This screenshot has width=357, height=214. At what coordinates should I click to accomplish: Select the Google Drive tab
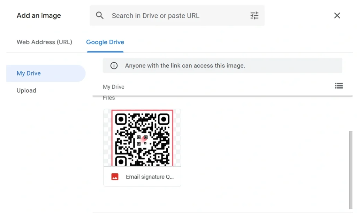(105, 42)
